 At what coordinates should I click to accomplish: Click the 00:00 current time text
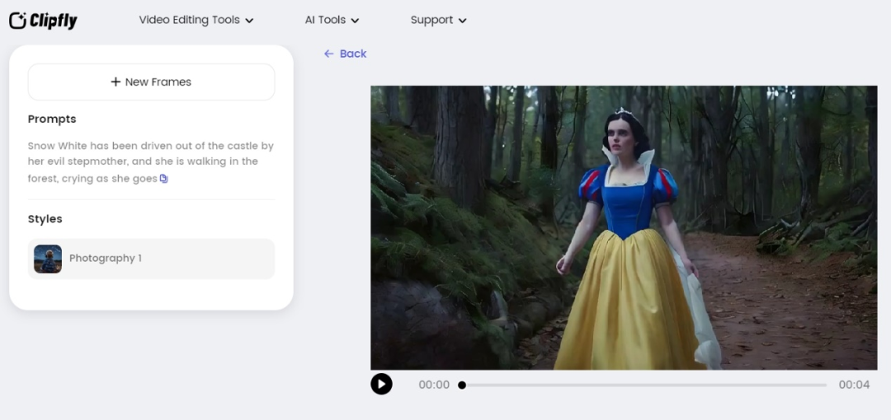434,385
